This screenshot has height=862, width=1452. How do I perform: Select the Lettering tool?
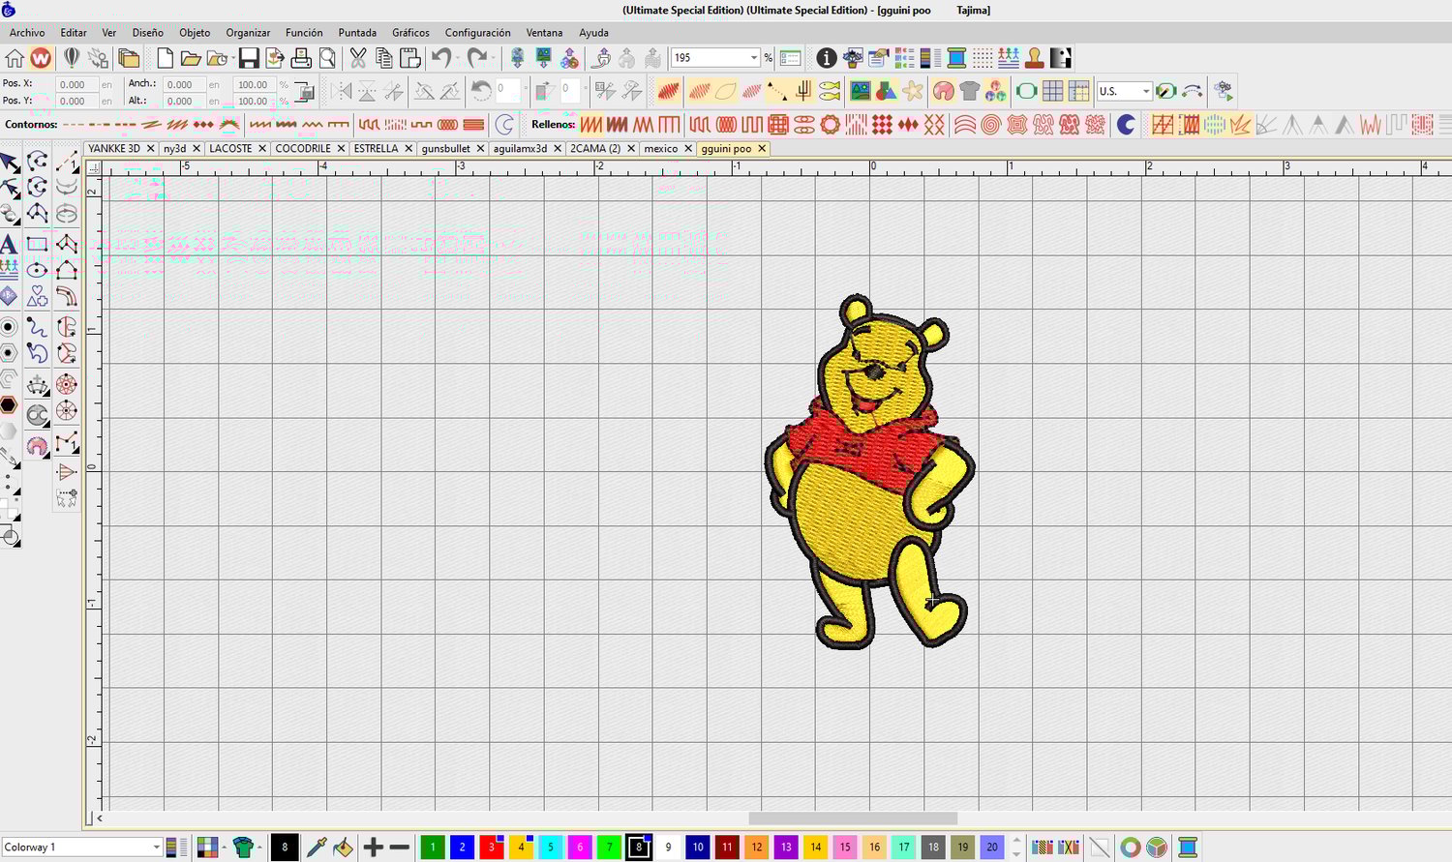coord(9,243)
